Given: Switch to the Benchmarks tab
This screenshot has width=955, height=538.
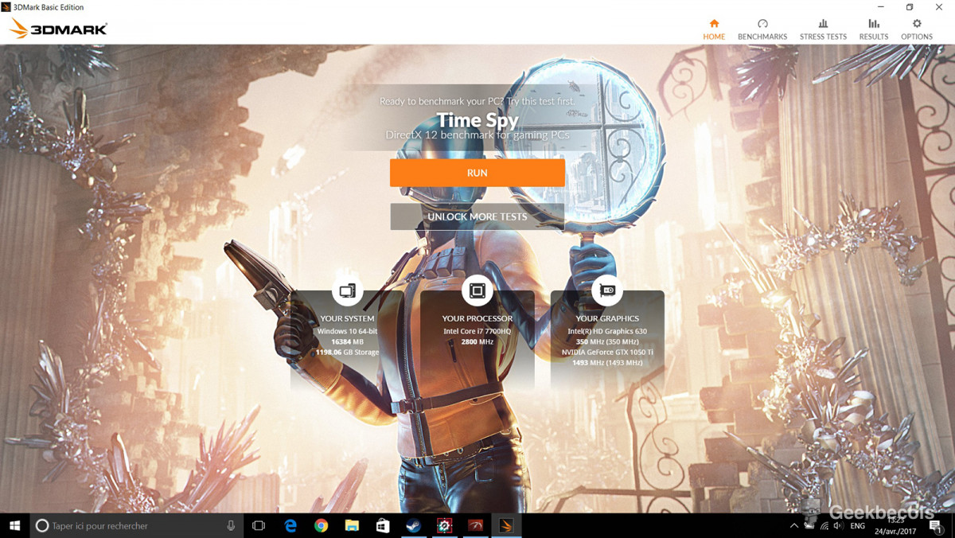Looking at the screenshot, I should (x=762, y=29).
